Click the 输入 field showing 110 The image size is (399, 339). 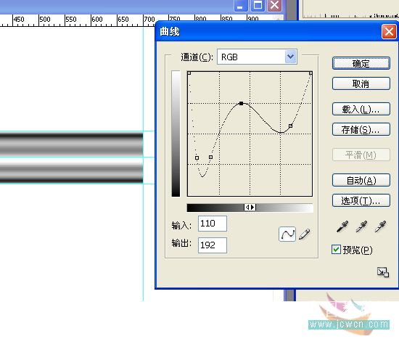click(213, 224)
